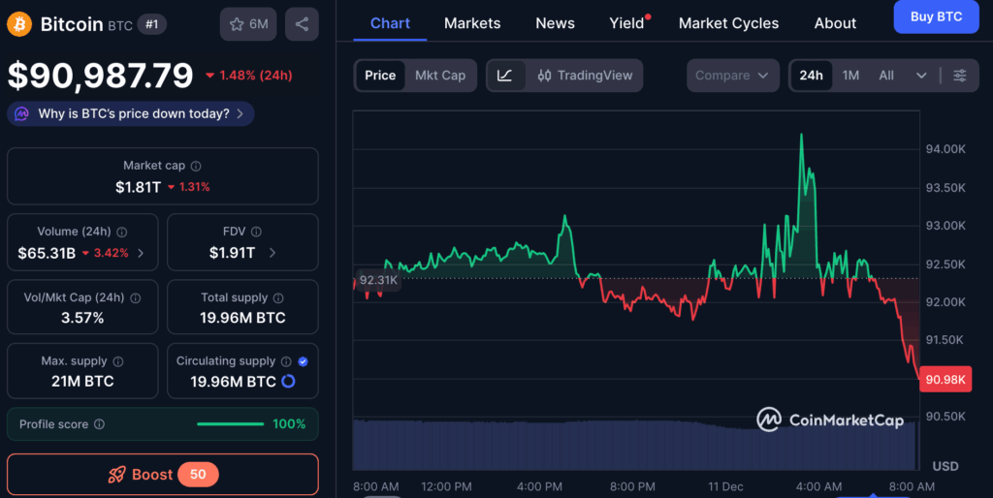The height and width of the screenshot is (498, 993).
Task: Select the Price chart toggle
Action: pos(380,76)
